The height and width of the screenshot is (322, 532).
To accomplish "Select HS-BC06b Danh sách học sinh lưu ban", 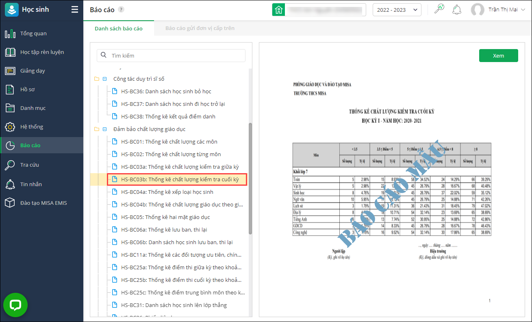I will 177,242.
